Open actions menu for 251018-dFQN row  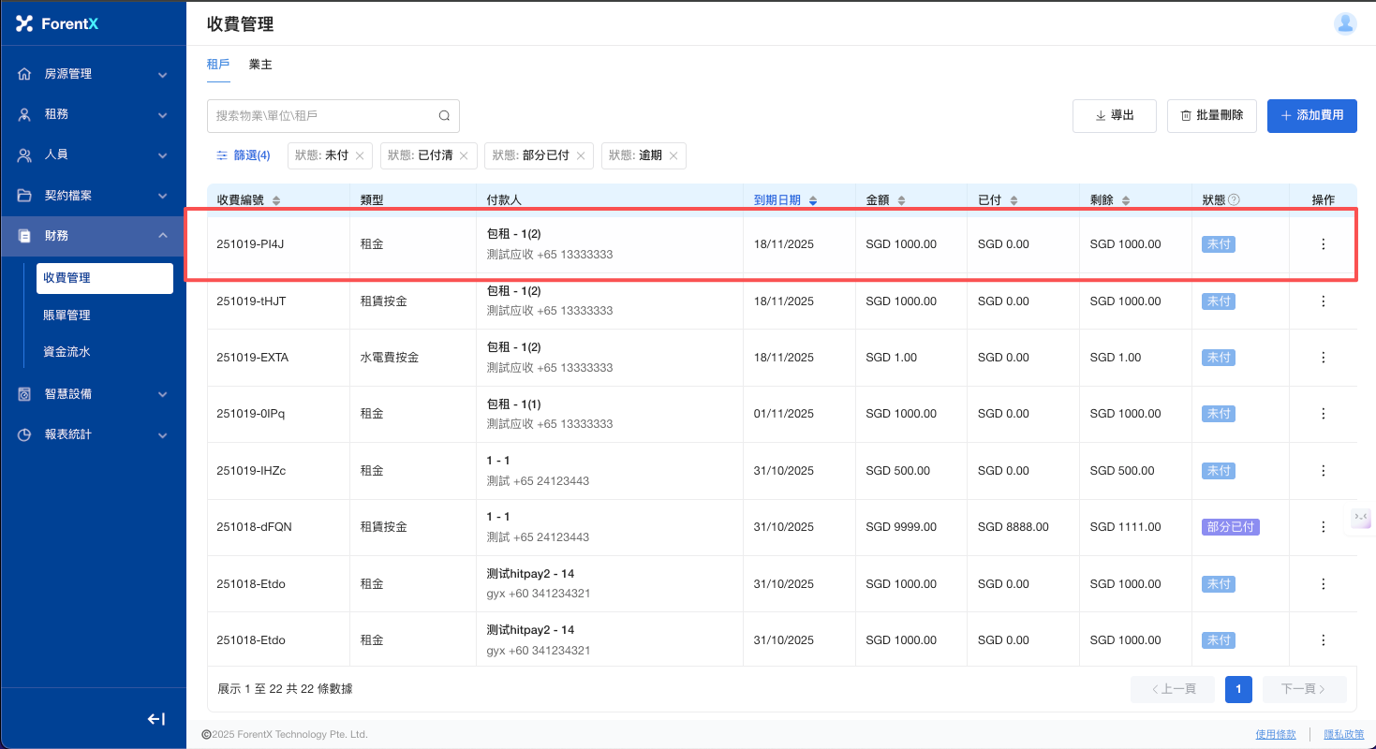[x=1323, y=527]
